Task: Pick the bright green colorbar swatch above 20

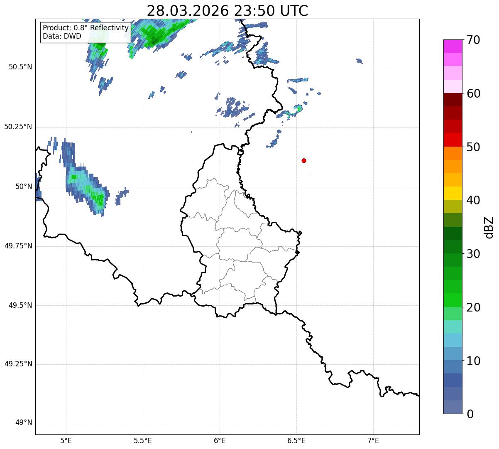Action: coord(453,300)
